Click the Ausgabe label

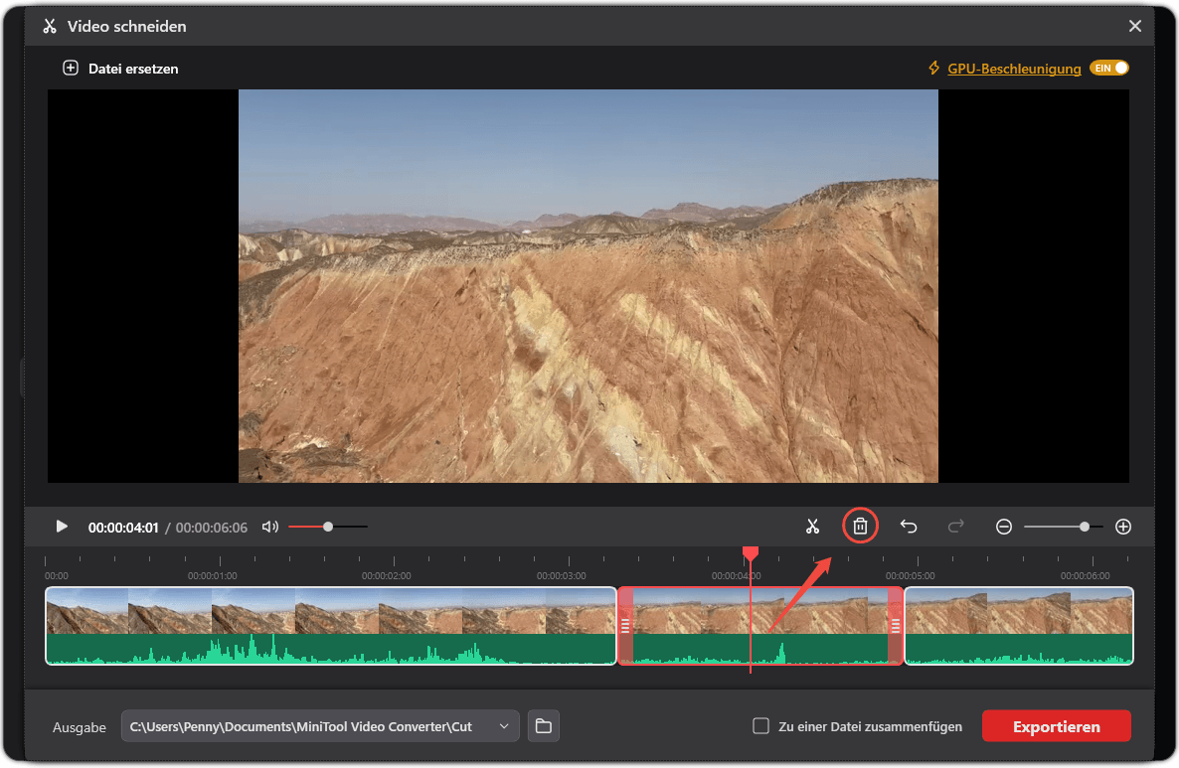pos(79,727)
